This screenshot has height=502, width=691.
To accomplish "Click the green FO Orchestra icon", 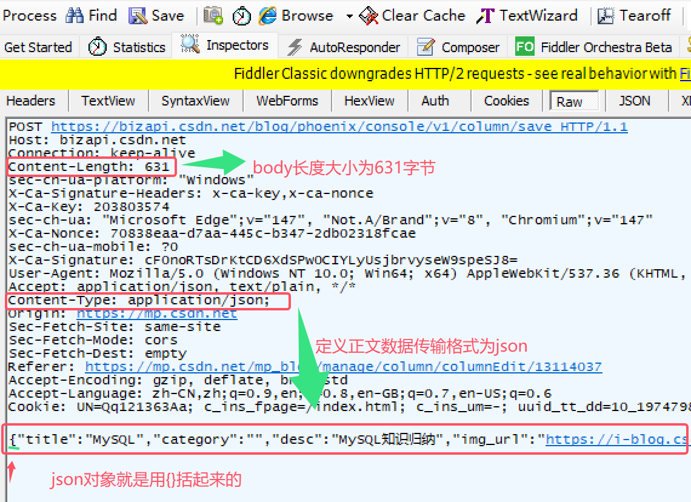I will (524, 46).
